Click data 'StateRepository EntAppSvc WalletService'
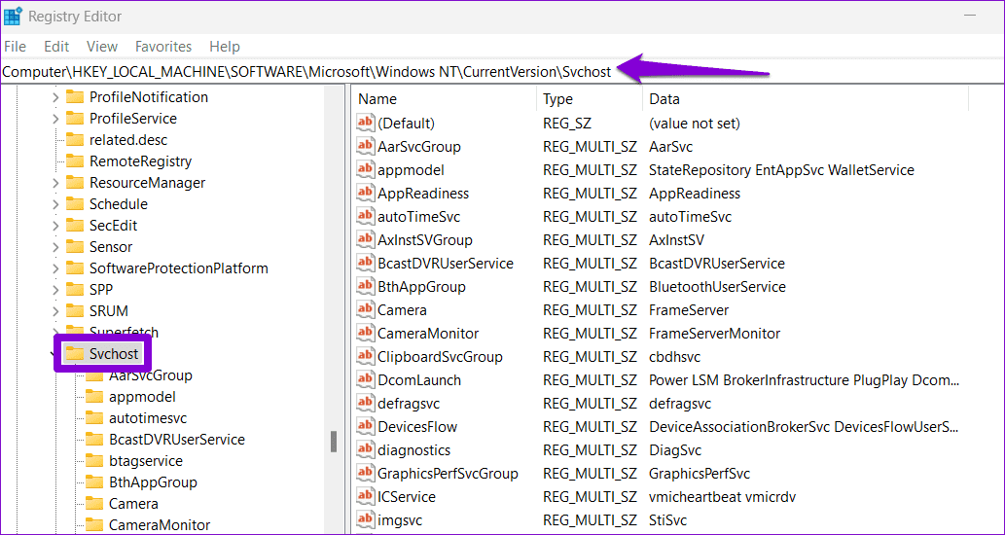1005x535 pixels. coord(781,170)
